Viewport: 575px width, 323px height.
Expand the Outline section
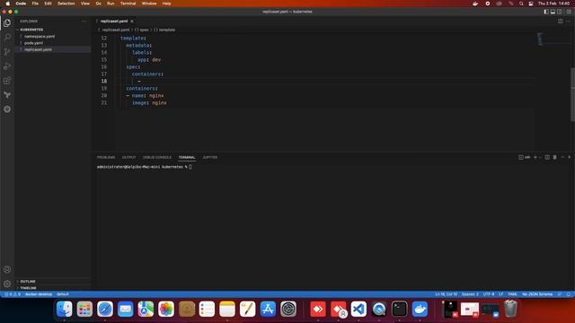tap(28, 281)
